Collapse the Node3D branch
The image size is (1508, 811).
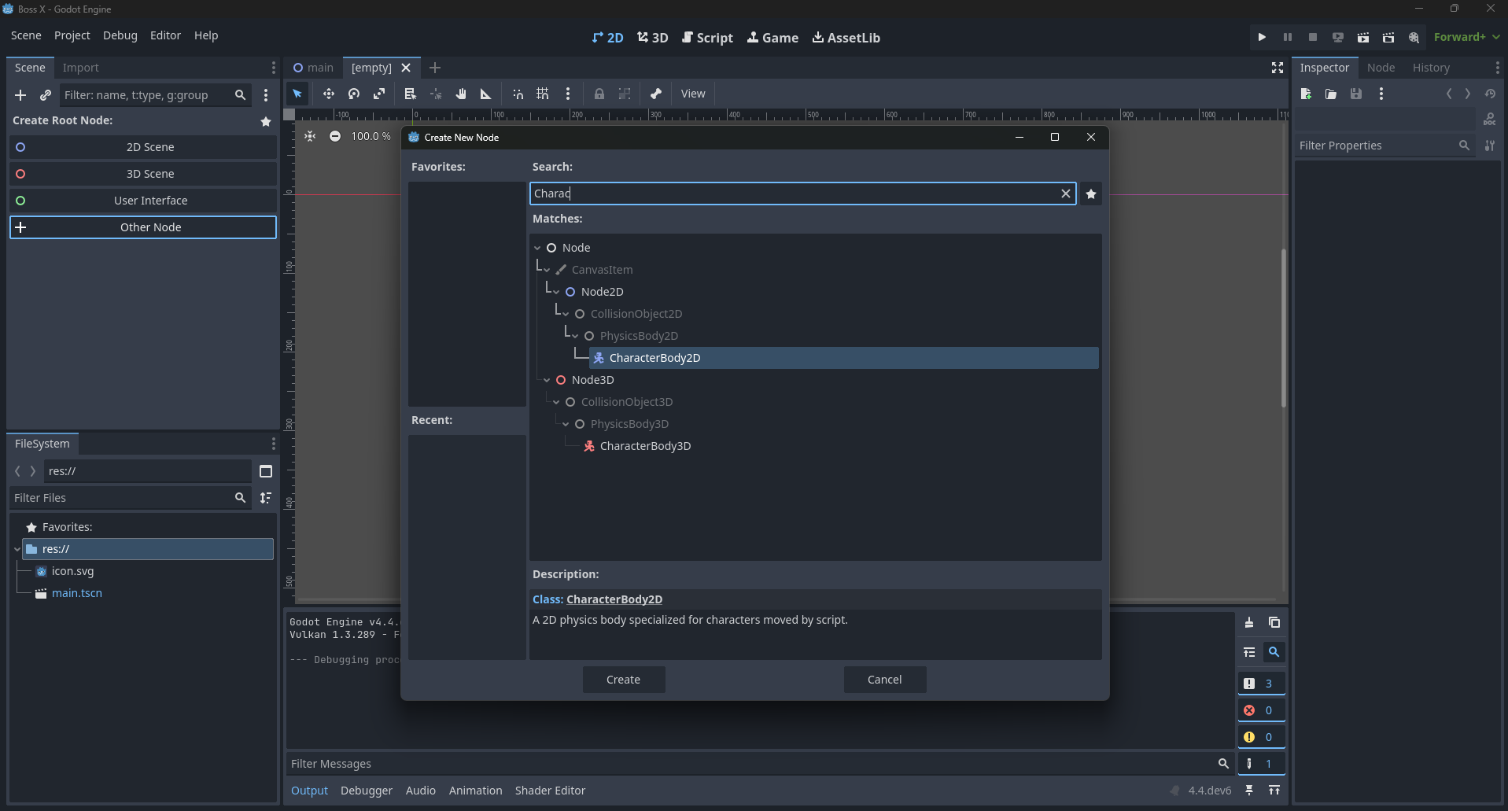click(547, 380)
